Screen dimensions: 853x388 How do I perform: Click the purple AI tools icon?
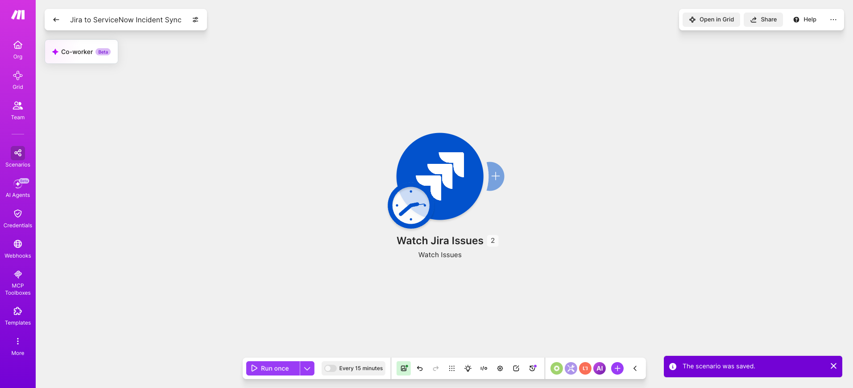(600, 368)
